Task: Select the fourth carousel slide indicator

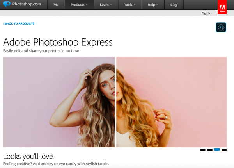Action: point(224,150)
